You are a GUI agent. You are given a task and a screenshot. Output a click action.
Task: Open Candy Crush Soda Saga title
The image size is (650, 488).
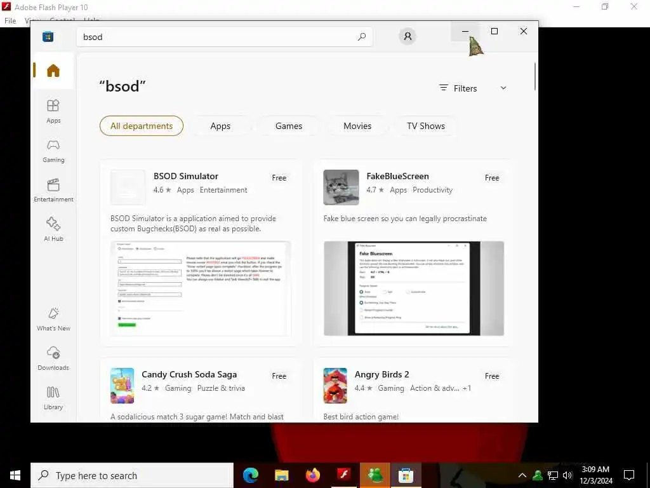[189, 374]
